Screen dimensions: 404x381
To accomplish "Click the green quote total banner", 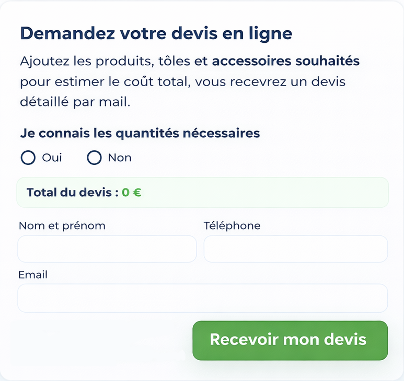I will click(x=261, y=192).
